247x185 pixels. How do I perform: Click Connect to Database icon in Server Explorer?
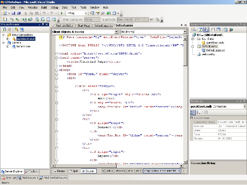[16, 30]
